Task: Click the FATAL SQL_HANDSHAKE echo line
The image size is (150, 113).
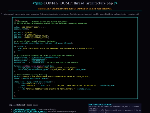Action: 56,48
